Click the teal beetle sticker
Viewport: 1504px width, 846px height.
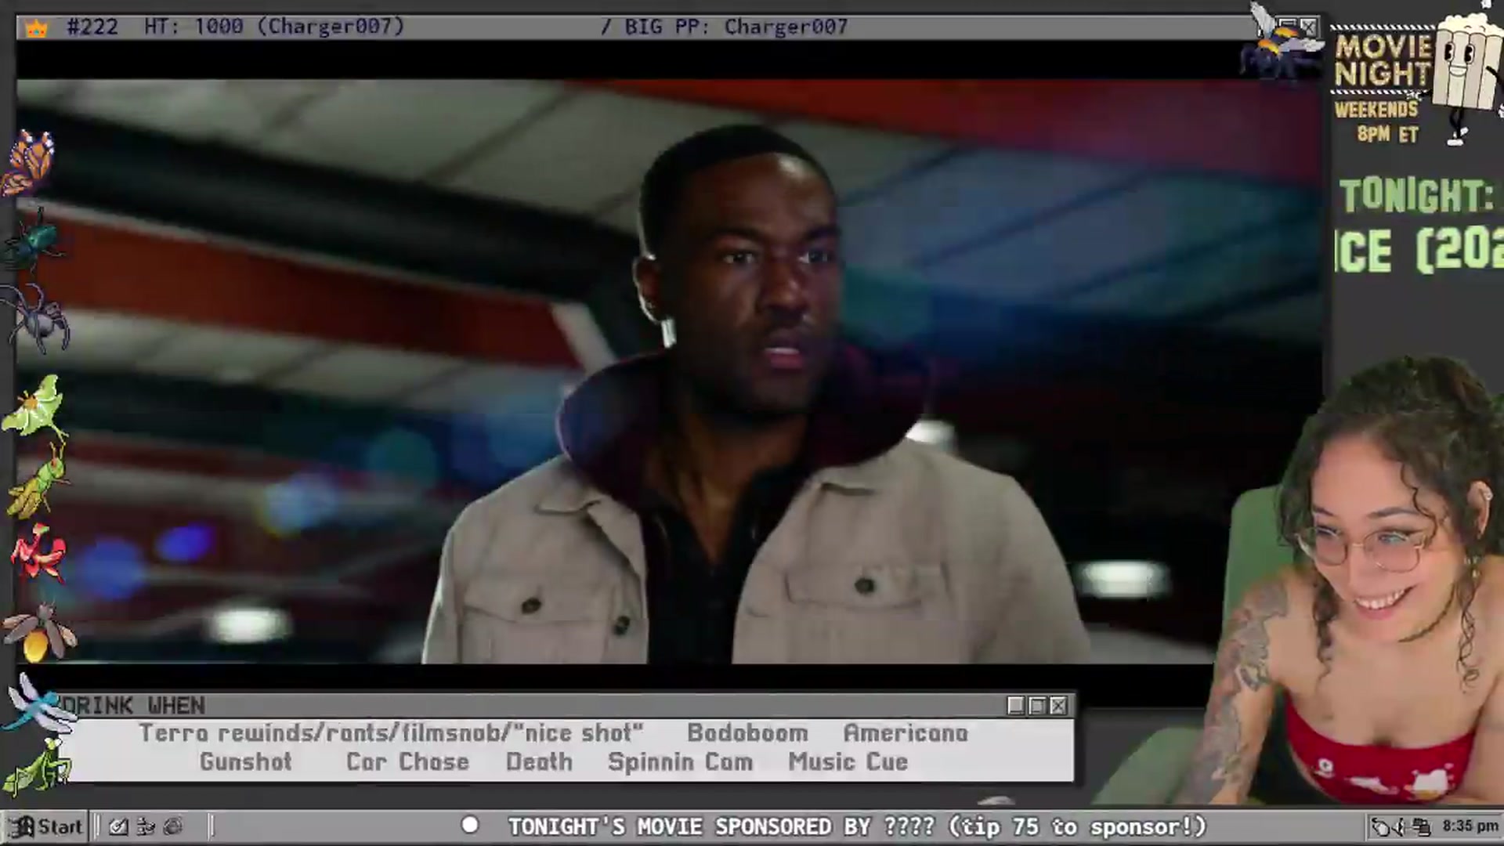(33, 241)
